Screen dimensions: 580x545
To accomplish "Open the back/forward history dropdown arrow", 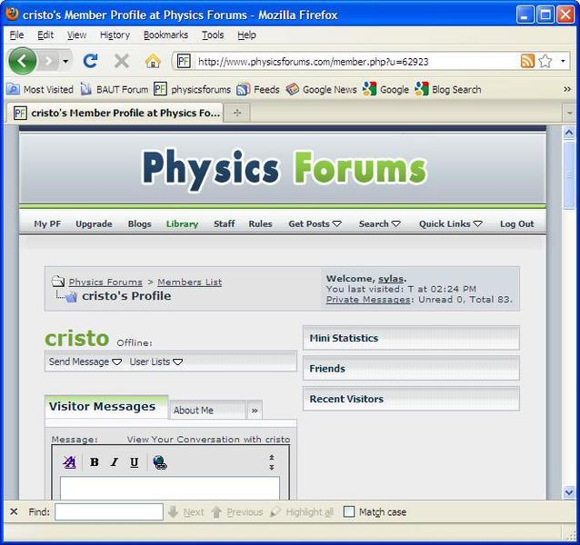I will (x=65, y=62).
